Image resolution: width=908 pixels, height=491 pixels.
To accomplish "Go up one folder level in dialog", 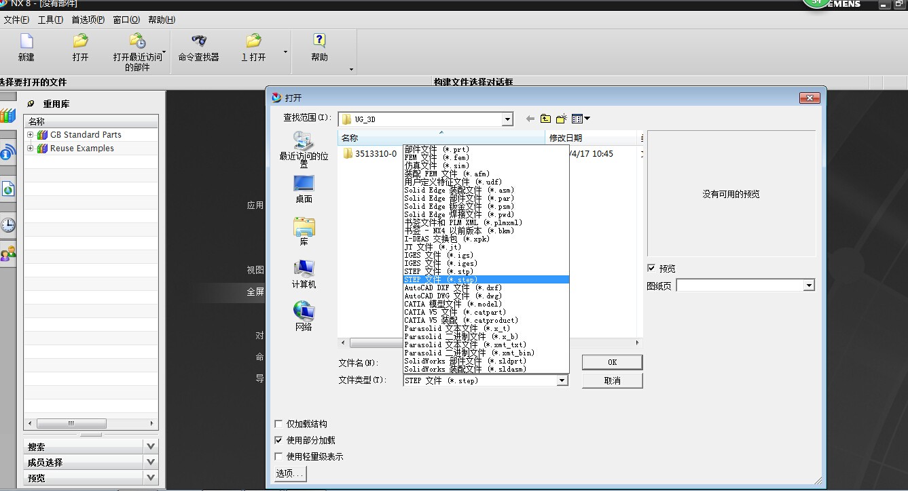I will [545, 119].
